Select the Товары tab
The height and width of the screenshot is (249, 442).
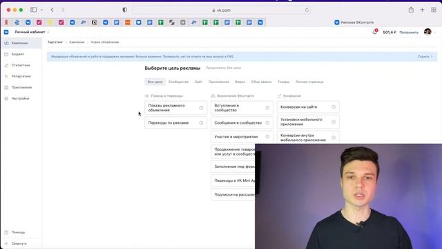click(x=284, y=82)
